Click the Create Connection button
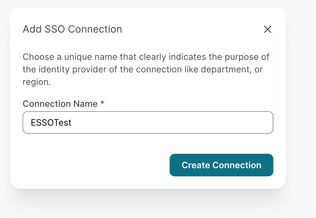Image resolution: width=316 pixels, height=218 pixels. (221, 165)
